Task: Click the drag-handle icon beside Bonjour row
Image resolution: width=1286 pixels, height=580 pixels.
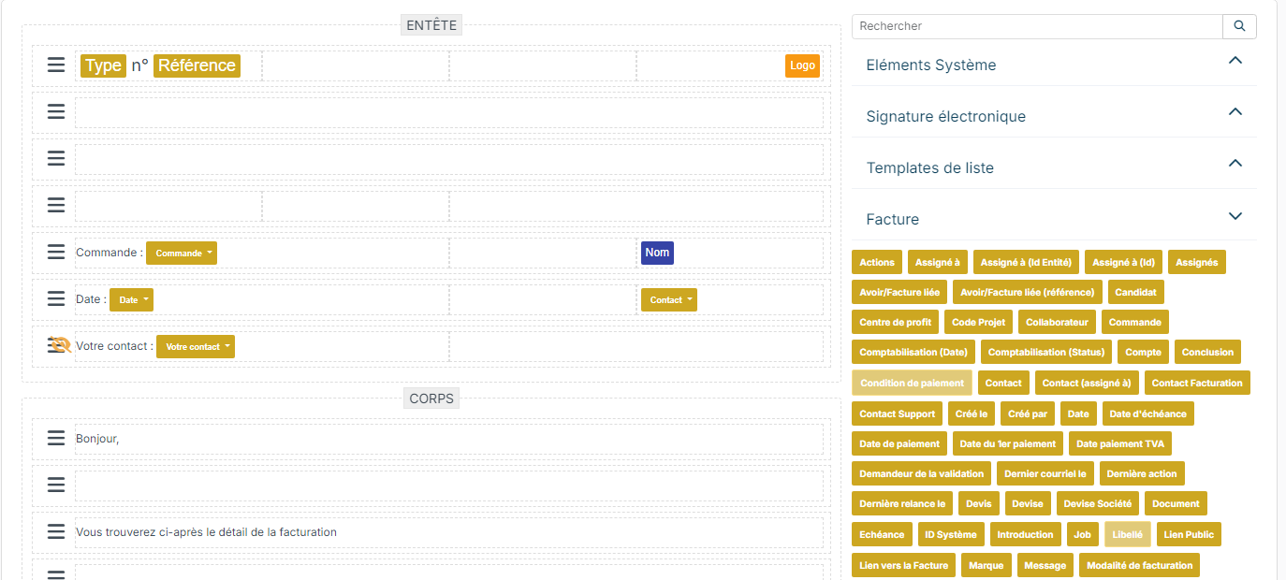Action: [x=56, y=438]
